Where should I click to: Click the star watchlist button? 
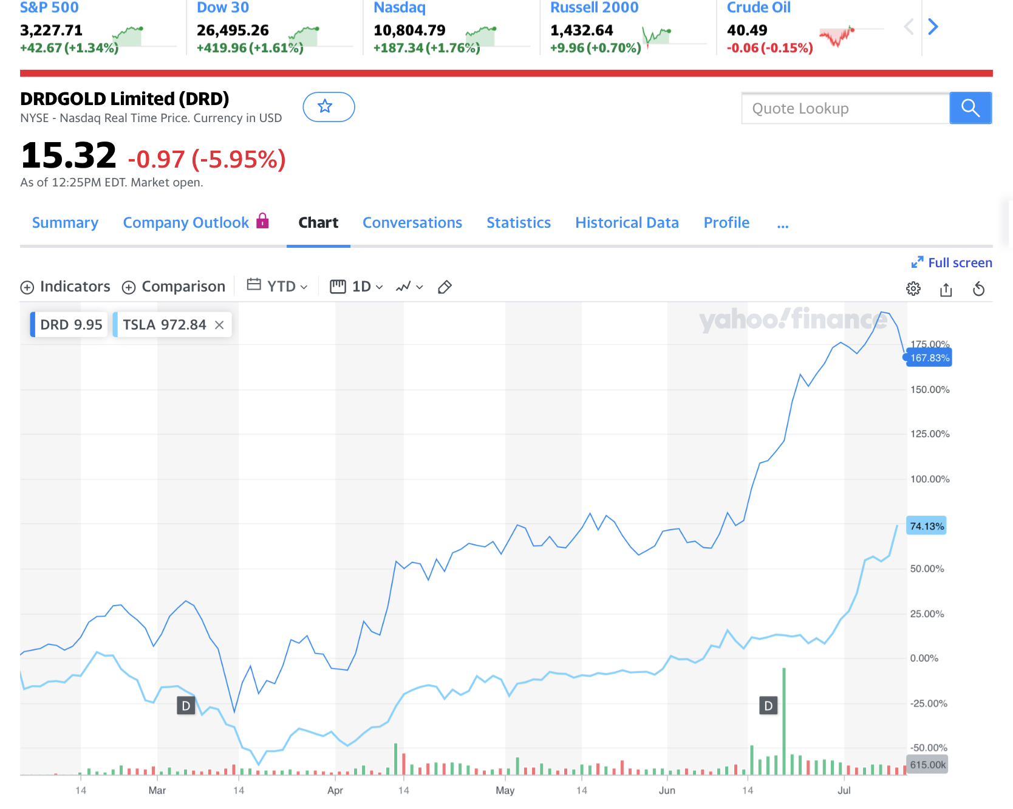coord(328,107)
